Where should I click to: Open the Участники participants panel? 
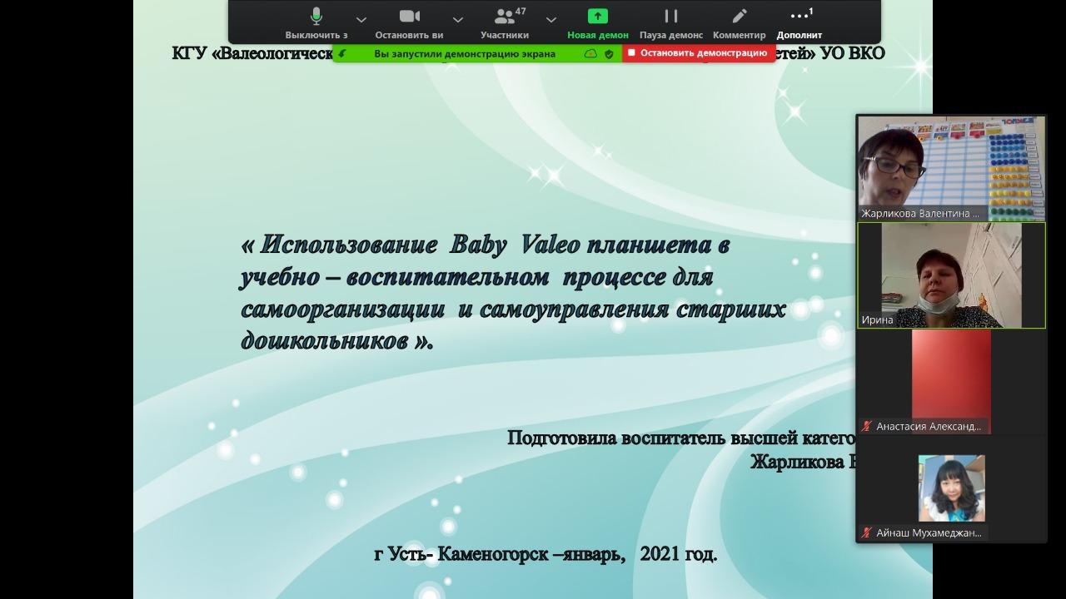(x=505, y=22)
